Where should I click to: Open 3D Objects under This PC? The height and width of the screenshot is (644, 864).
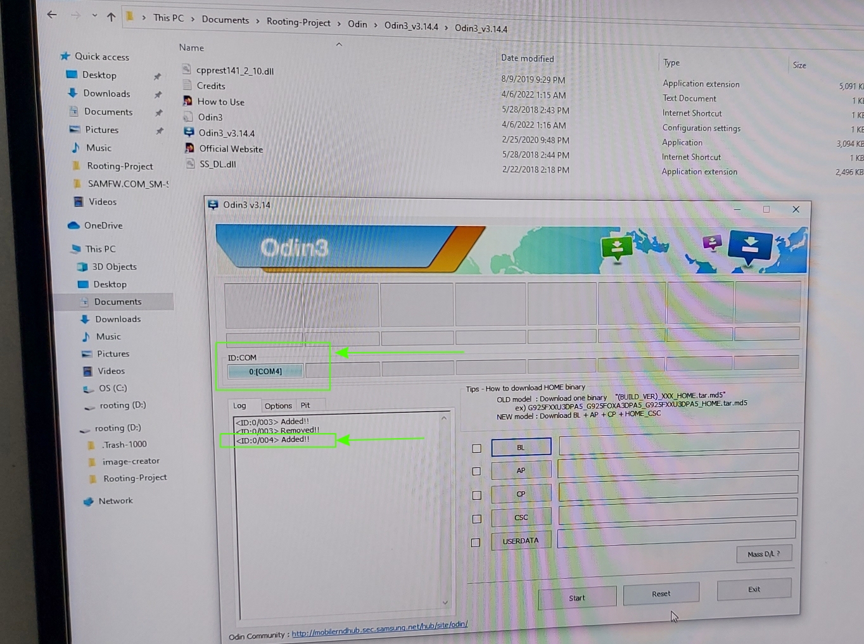114,267
